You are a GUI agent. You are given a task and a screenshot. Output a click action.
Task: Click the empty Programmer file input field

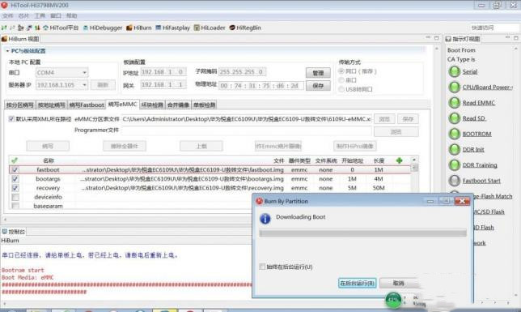(246, 130)
